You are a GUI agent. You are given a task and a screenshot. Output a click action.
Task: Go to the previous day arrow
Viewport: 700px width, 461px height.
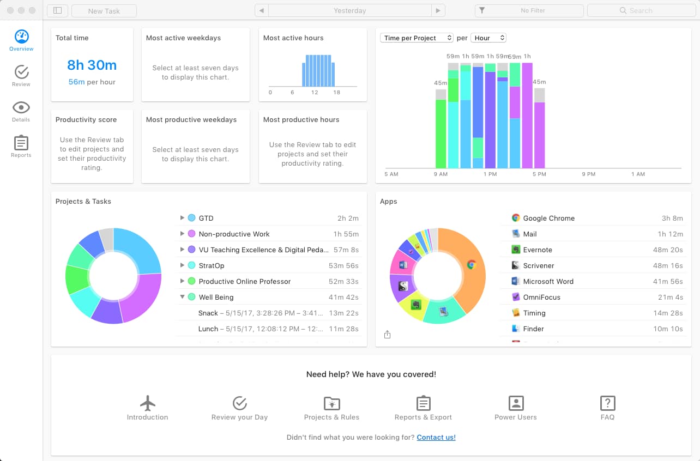point(262,11)
